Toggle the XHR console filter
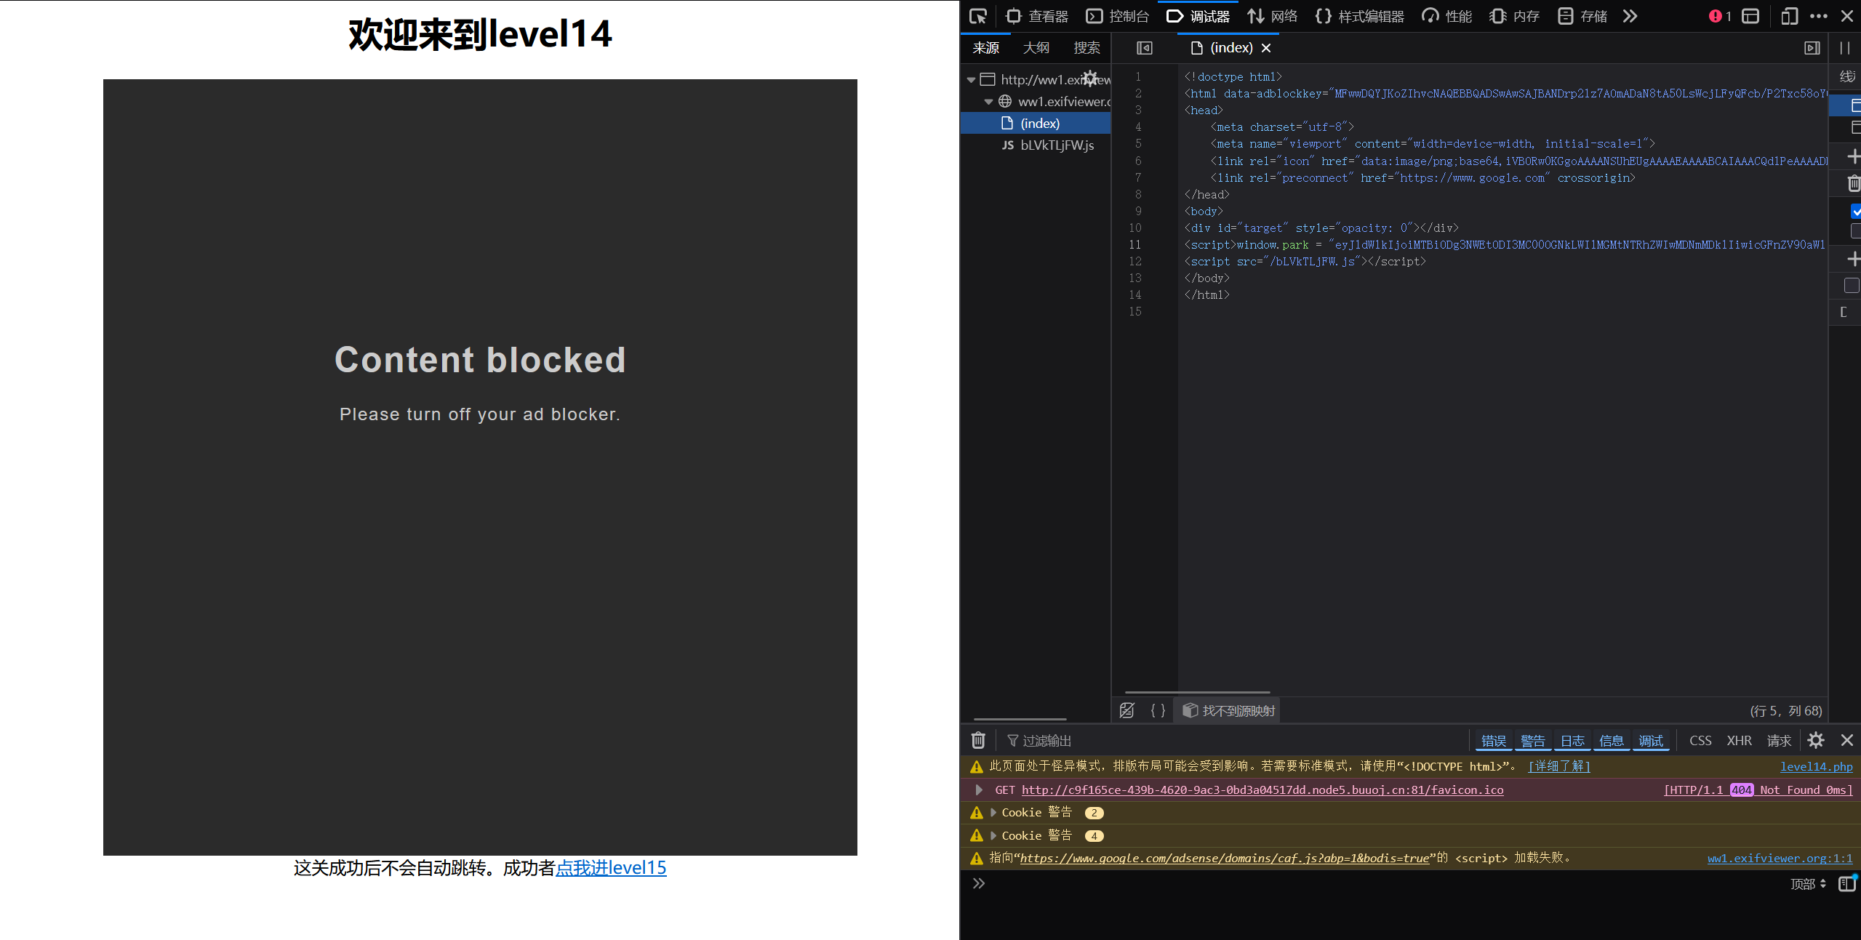Viewport: 1861px width, 940px height. 1739,740
